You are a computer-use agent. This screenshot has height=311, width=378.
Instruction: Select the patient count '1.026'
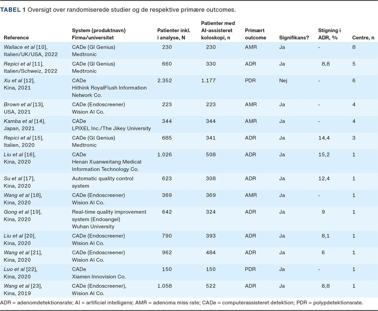pos(164,155)
